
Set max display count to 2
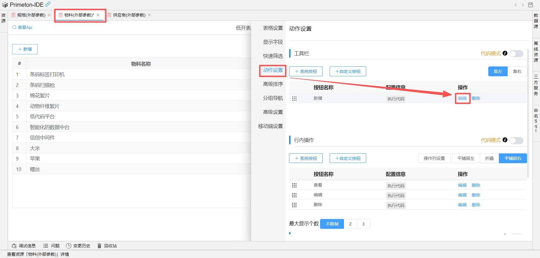click(350, 224)
